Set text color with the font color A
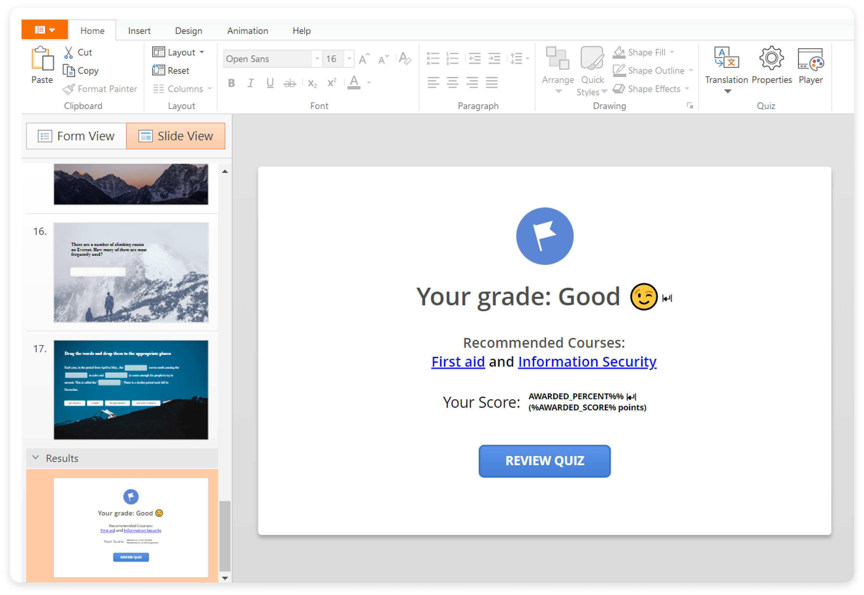Image resolution: width=864 pixels, height=595 pixels. (353, 83)
